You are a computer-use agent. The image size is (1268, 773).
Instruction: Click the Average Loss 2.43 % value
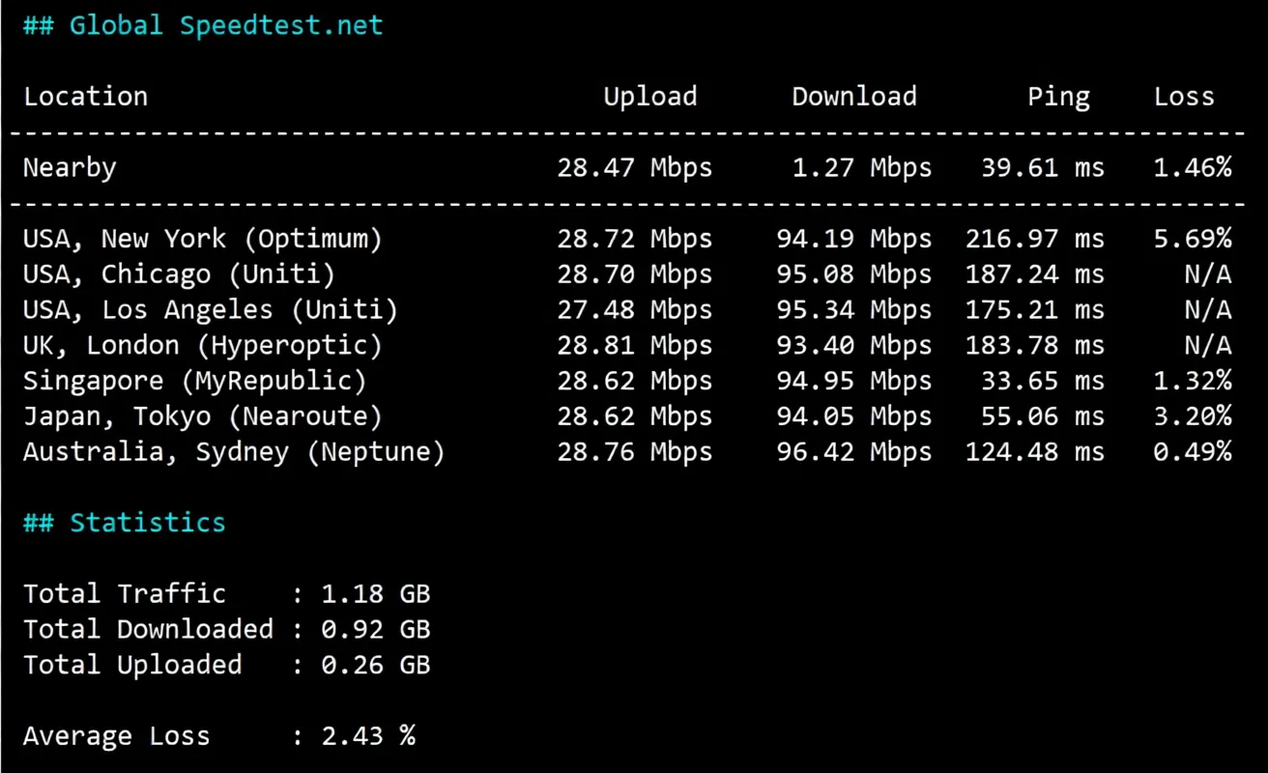367,736
